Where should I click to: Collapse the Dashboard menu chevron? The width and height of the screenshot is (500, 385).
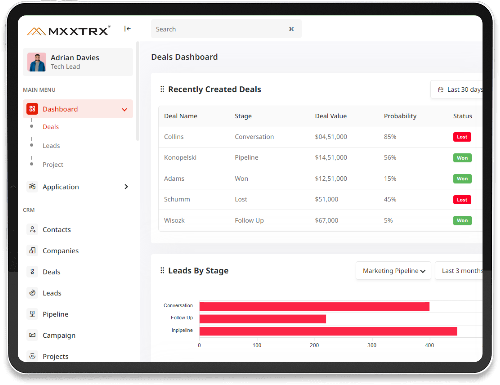point(125,109)
